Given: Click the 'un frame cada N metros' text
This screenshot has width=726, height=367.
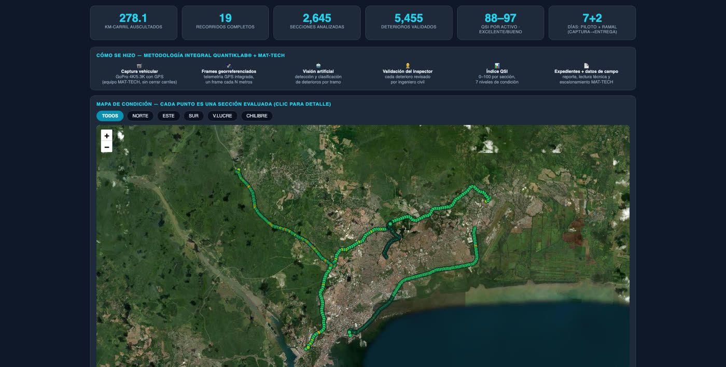Looking at the screenshot, I should tap(229, 82).
